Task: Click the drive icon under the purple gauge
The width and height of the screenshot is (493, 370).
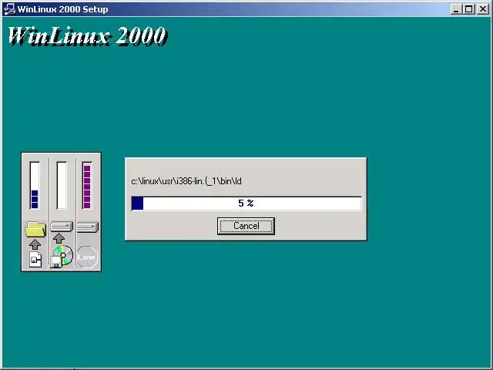Action: 88,227
